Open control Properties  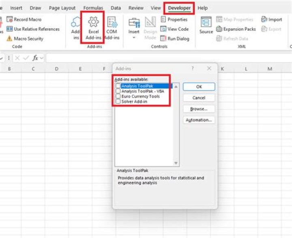(174, 19)
